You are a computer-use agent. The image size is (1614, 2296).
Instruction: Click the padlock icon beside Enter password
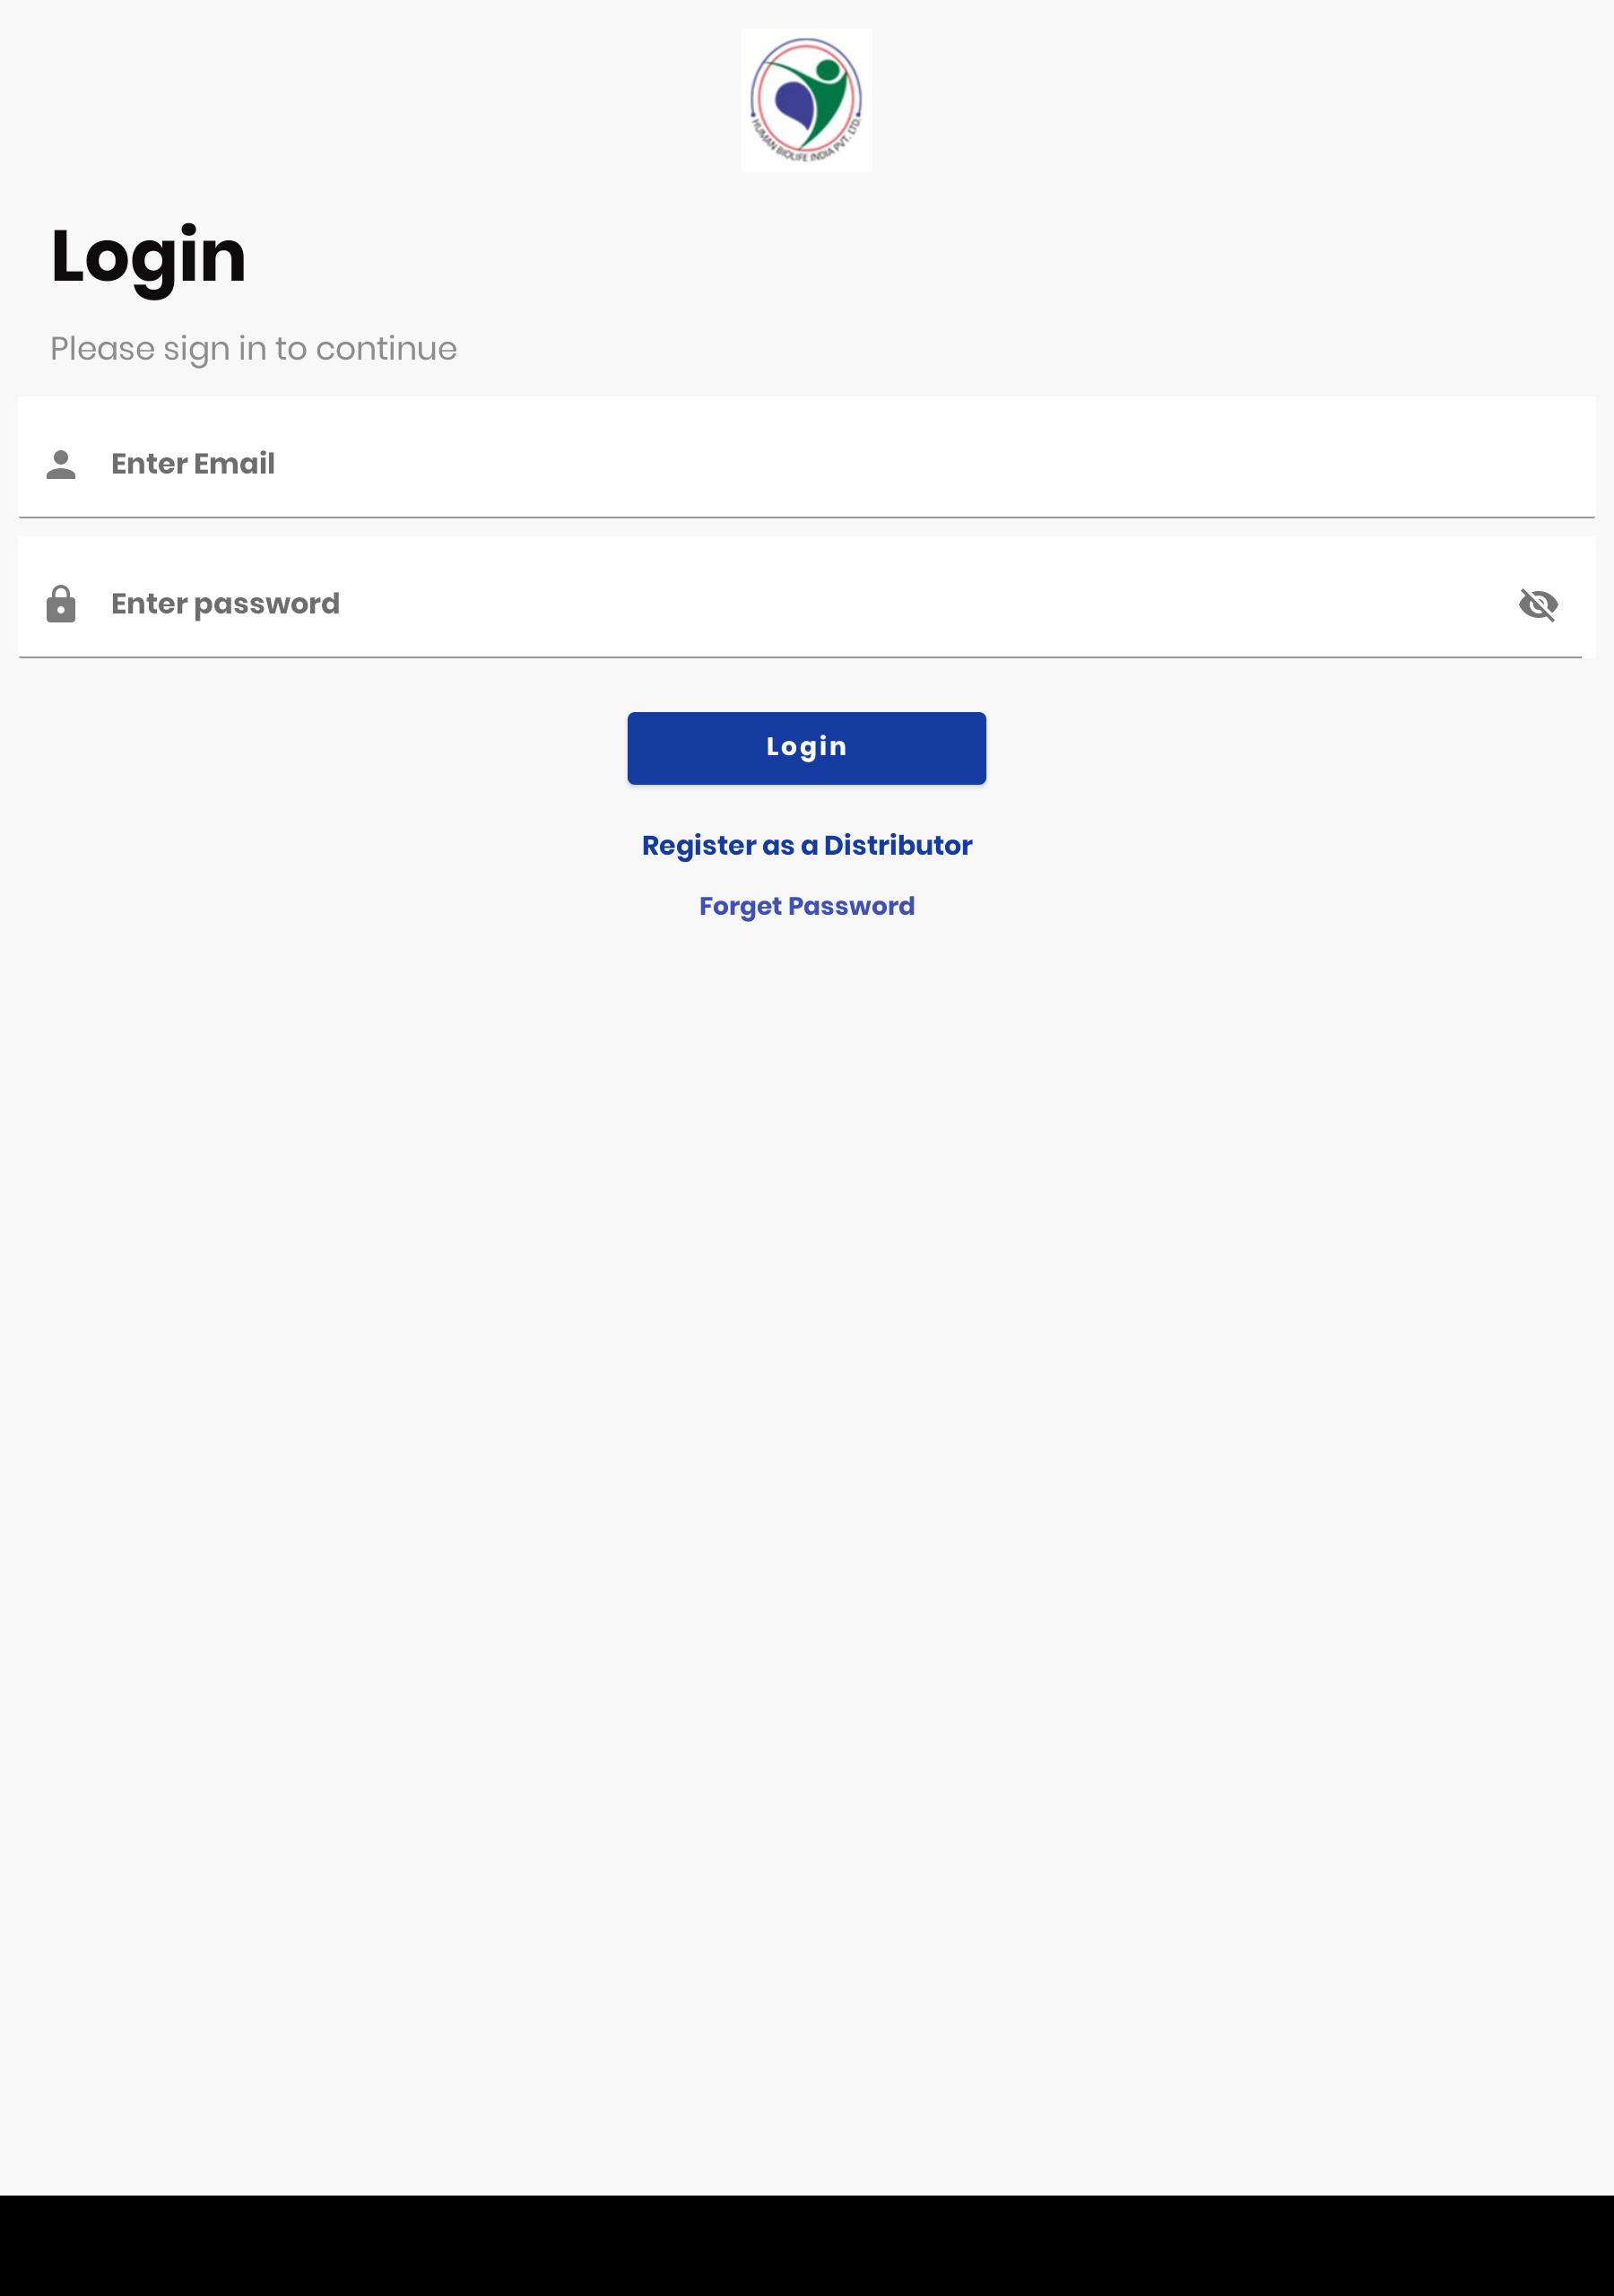pyautogui.click(x=61, y=604)
